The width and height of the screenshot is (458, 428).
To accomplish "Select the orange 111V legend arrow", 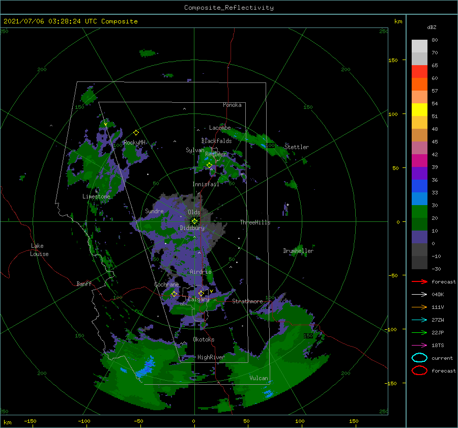I will coord(419,307).
